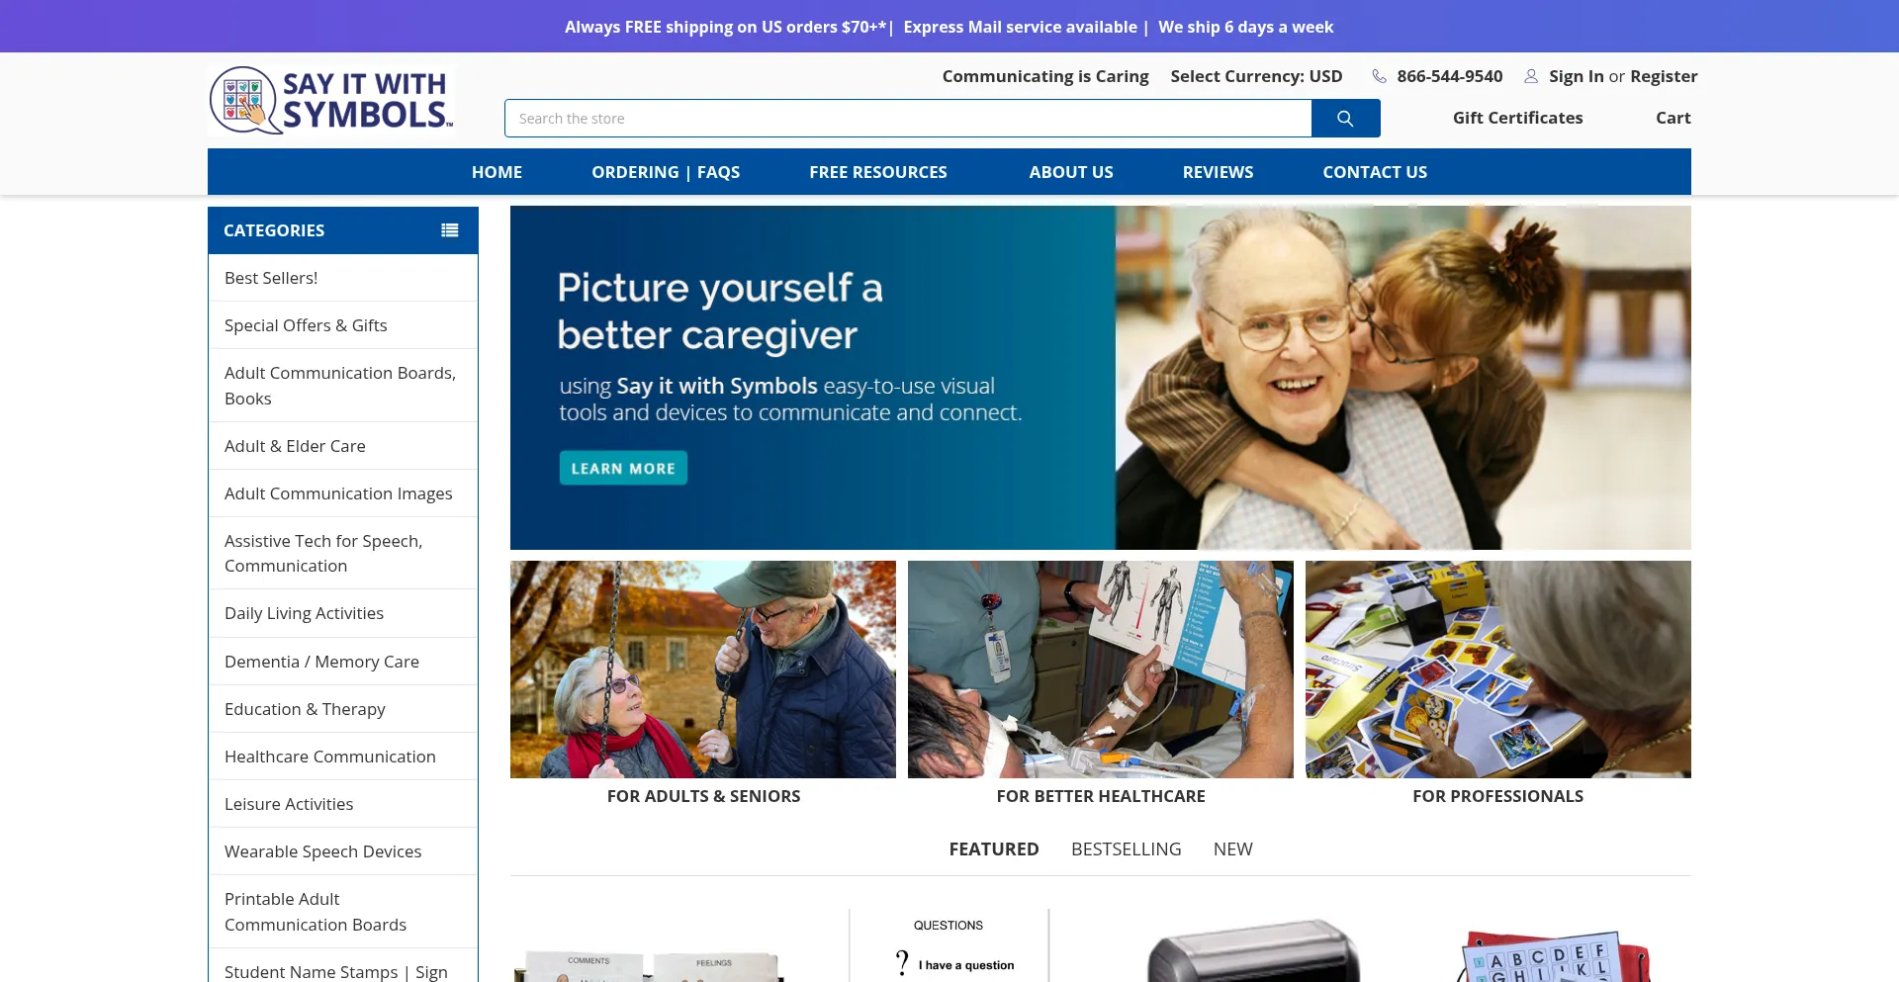The image size is (1899, 982).
Task: Open the Ordering | FAQs menu item
Action: [x=666, y=172]
